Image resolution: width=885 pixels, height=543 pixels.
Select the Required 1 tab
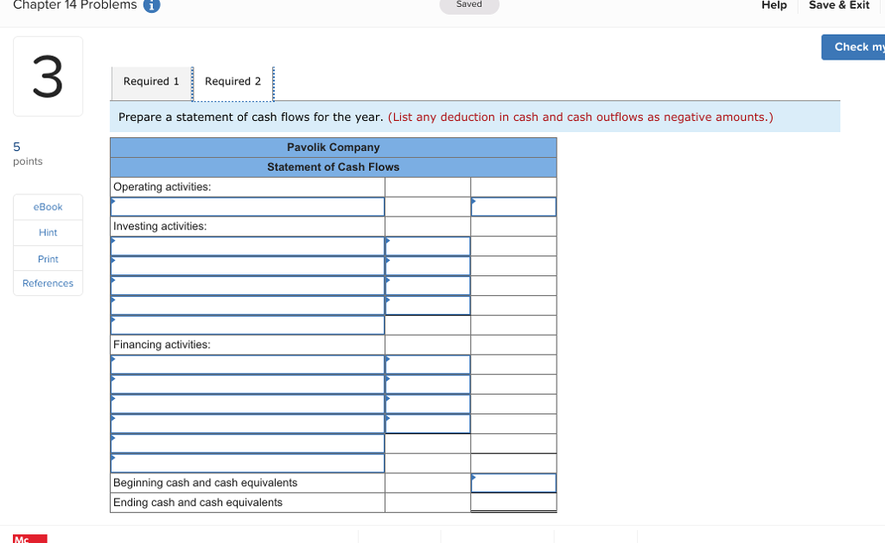[x=151, y=81]
